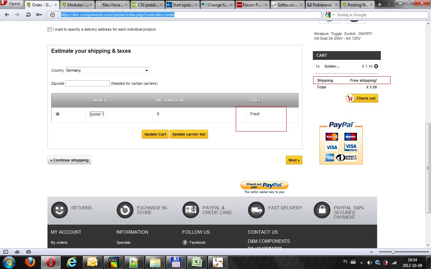
Task: Switch to the Change fi... tab
Action: (x=218, y=5)
